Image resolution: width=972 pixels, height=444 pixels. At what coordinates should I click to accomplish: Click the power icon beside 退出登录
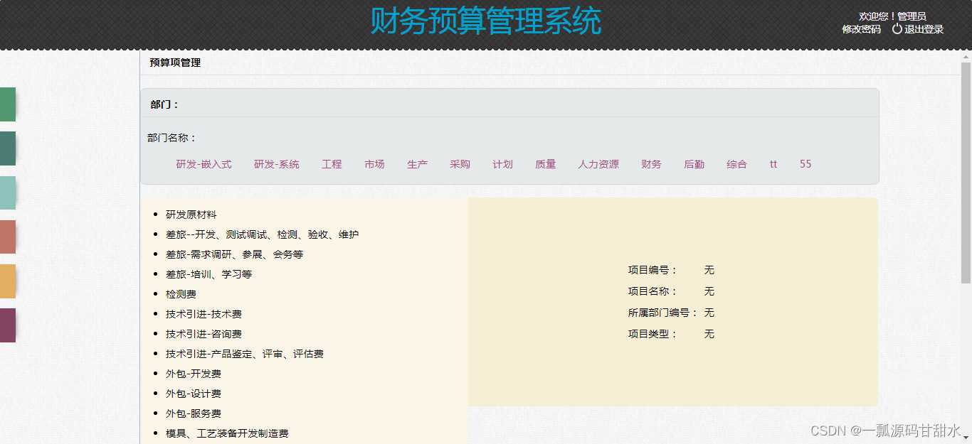(x=897, y=29)
